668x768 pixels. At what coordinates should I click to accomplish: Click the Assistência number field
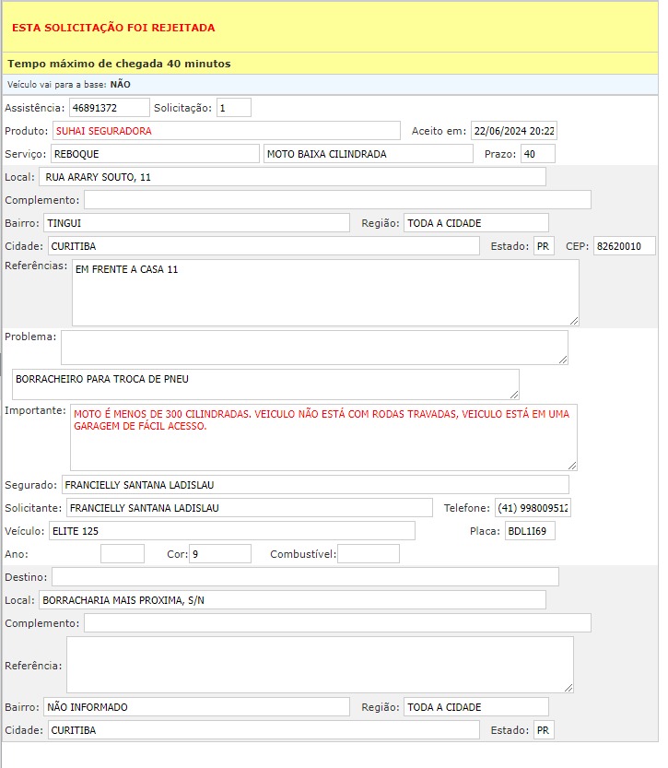pyautogui.click(x=109, y=108)
